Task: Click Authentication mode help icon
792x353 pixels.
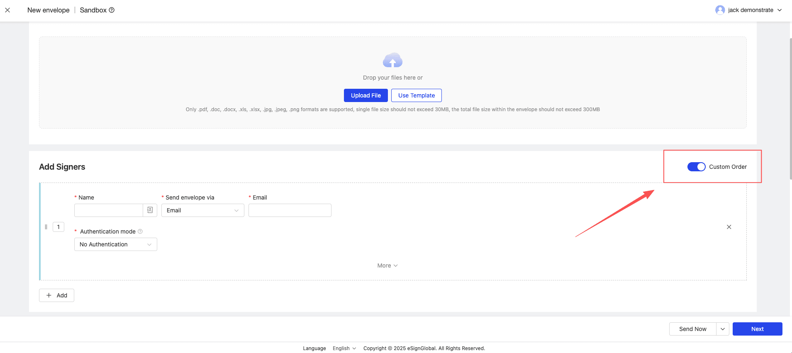Action: [140, 231]
